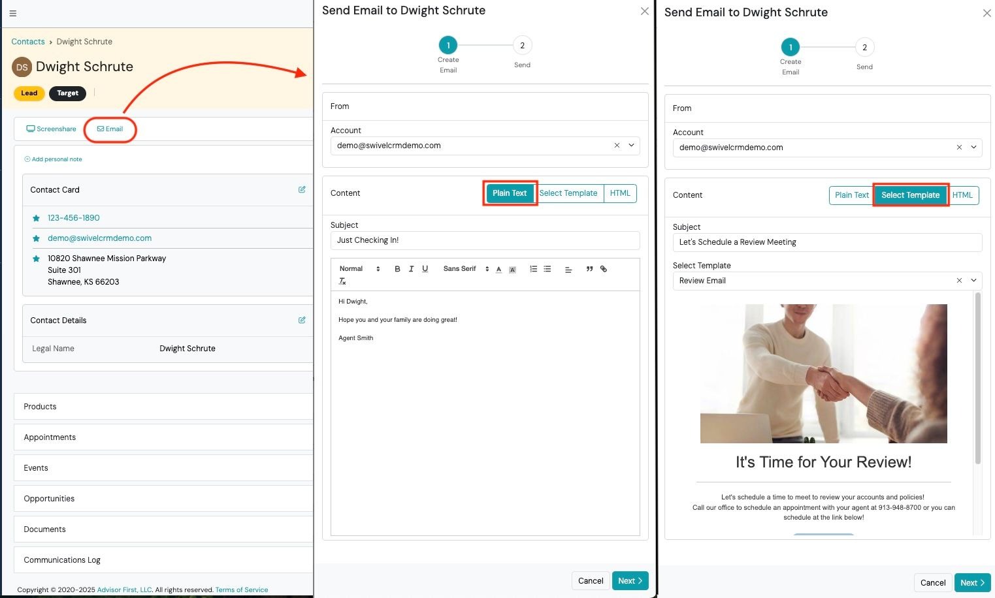Expand the Select Template dropdown arrow
The height and width of the screenshot is (598, 995).
tap(973, 281)
